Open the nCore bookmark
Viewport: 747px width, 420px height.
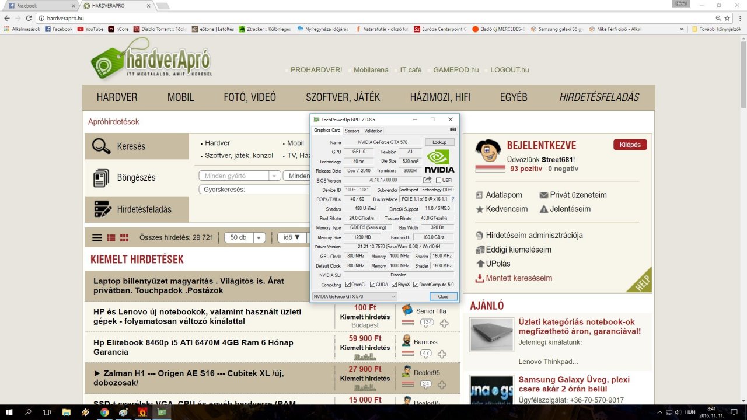(x=119, y=29)
